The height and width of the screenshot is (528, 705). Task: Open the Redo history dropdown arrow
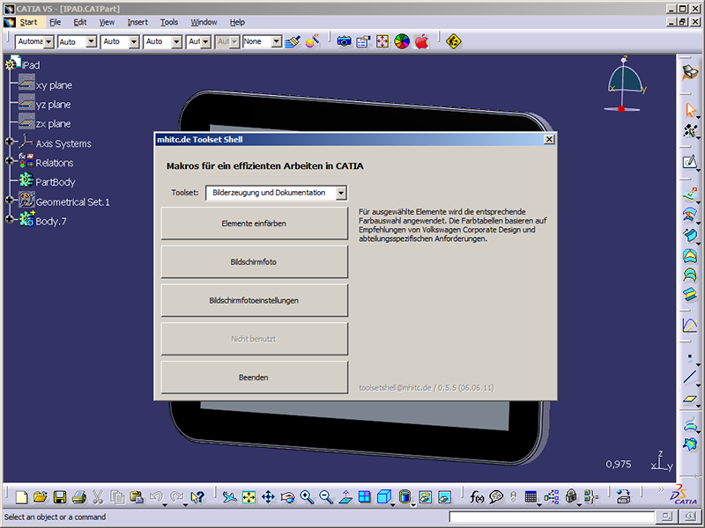(x=185, y=503)
